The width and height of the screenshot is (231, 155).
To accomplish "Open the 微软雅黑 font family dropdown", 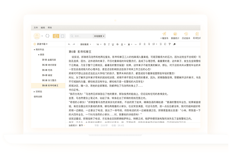I will 86,44.
